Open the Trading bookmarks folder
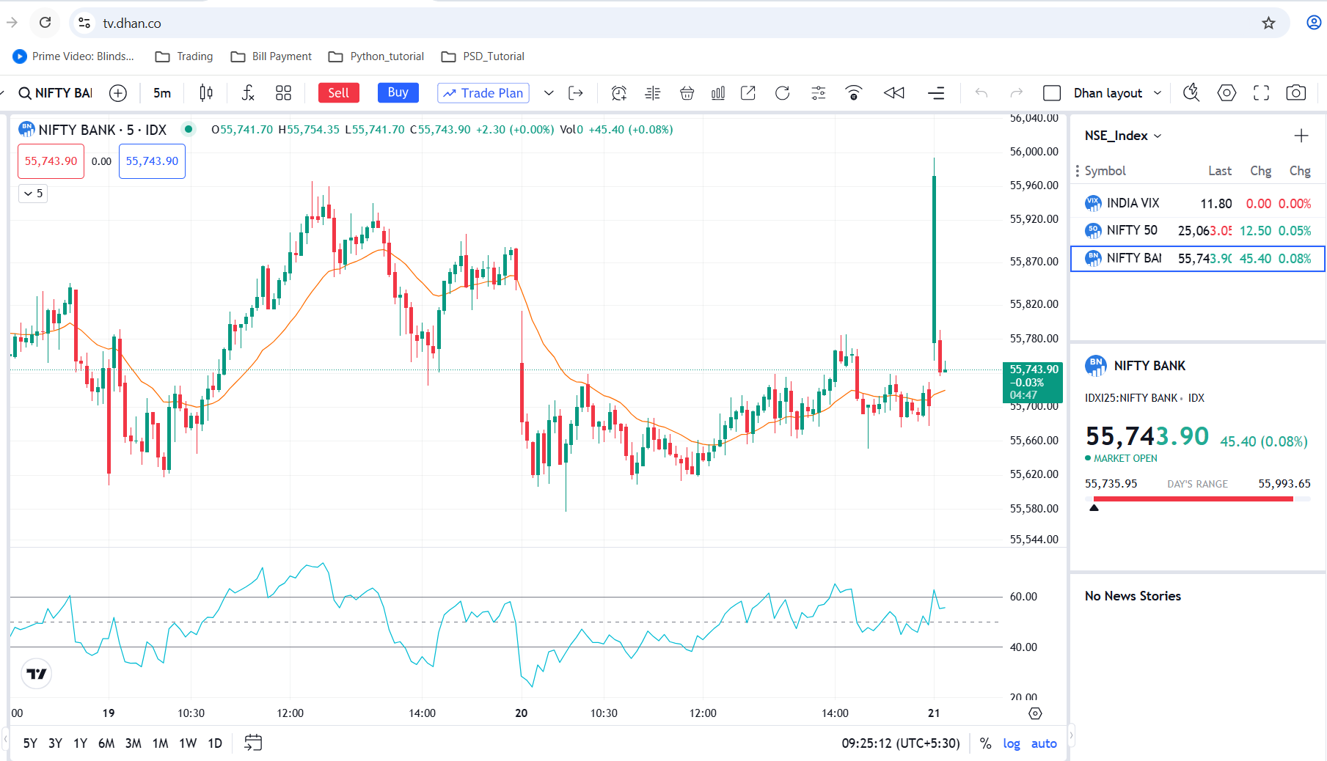This screenshot has height=761, width=1327. pos(184,56)
